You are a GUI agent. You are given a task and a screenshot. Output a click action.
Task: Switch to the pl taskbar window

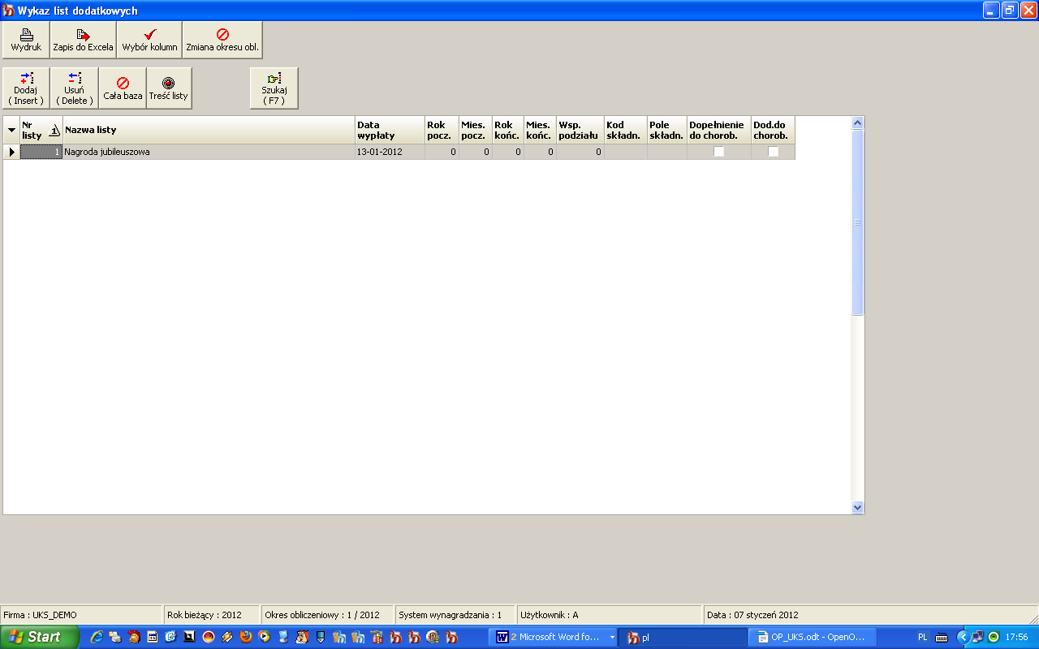click(x=682, y=638)
